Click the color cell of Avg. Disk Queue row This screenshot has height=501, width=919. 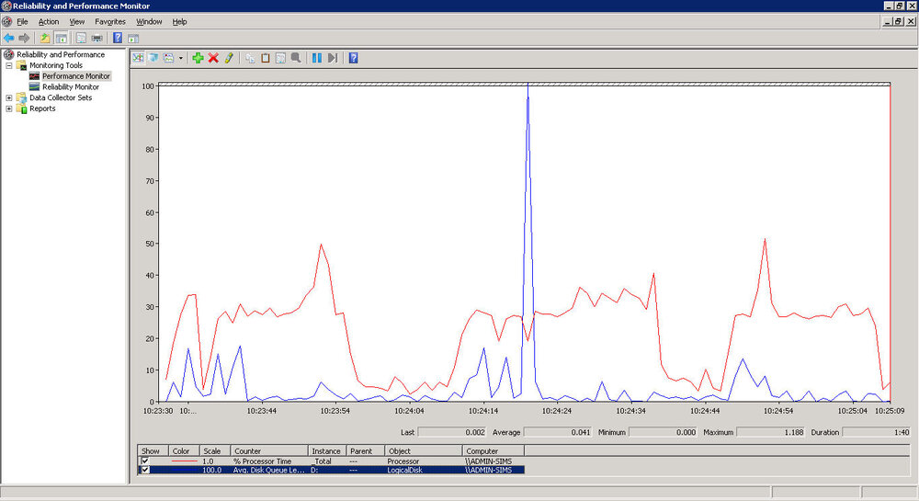pos(184,470)
